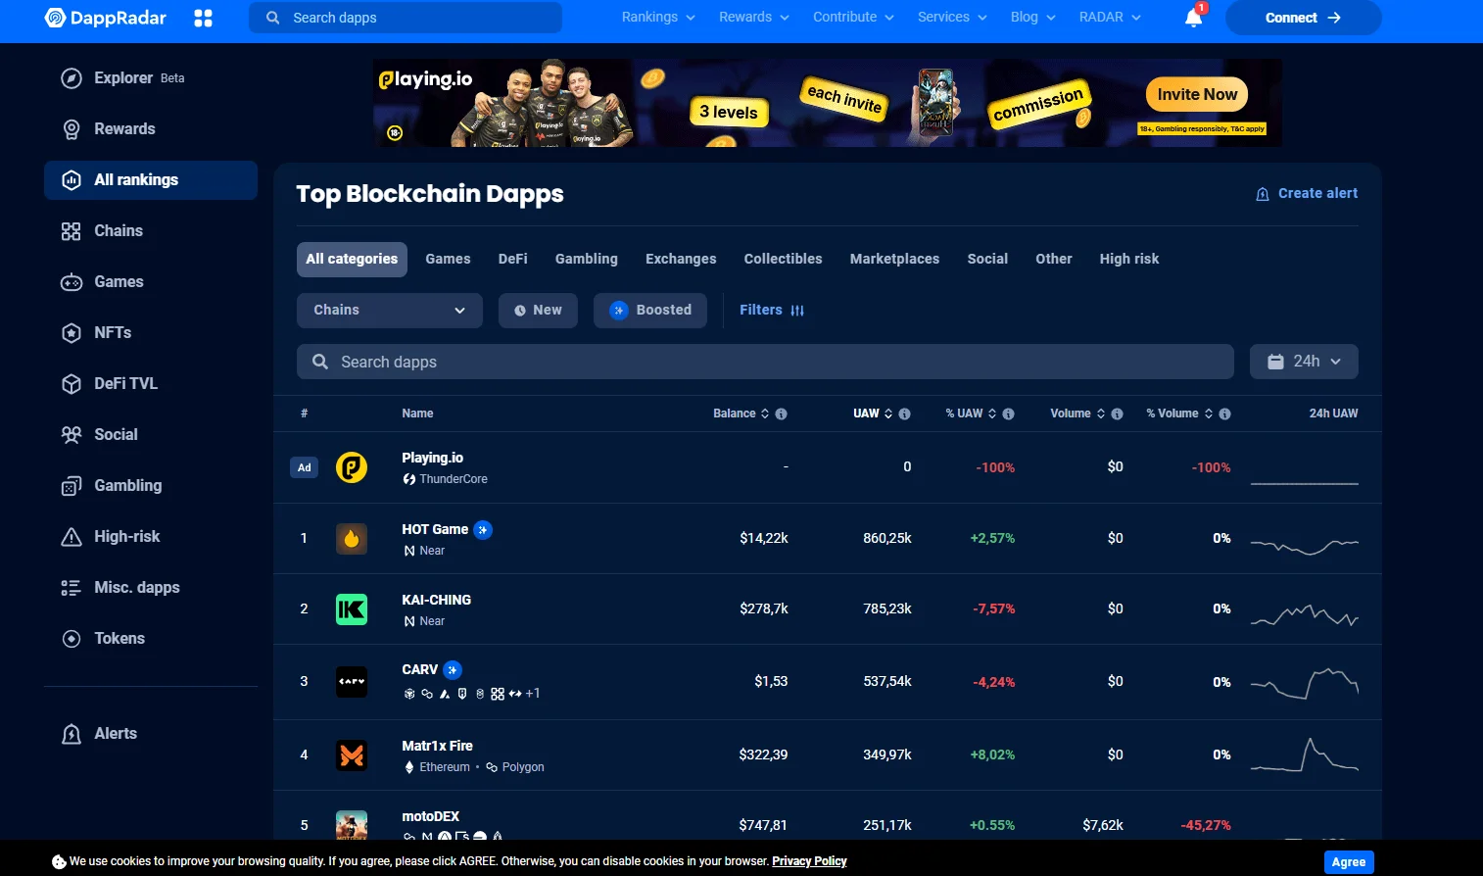Screen dimensions: 1483x876
Task: Show info for the Volume column
Action: (x=1117, y=414)
